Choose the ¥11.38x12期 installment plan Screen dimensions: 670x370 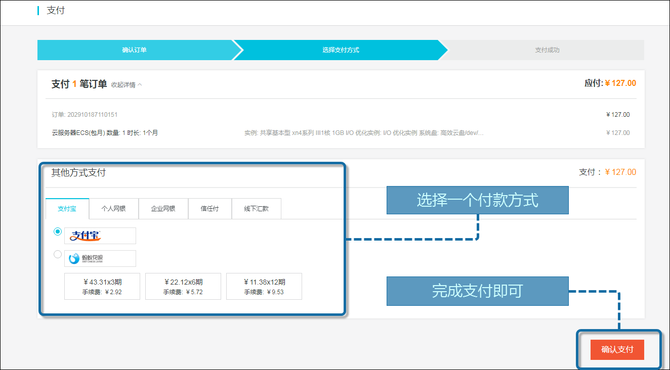[264, 287]
